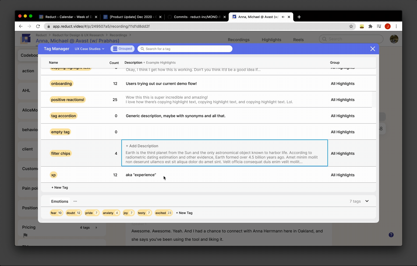Image resolution: width=417 pixels, height=266 pixels.
Task: Click the Reduct logo icon
Action: [x=26, y=39]
